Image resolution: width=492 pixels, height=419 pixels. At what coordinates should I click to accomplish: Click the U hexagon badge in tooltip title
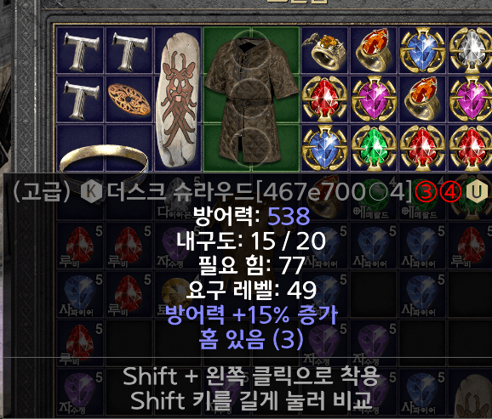[477, 192]
